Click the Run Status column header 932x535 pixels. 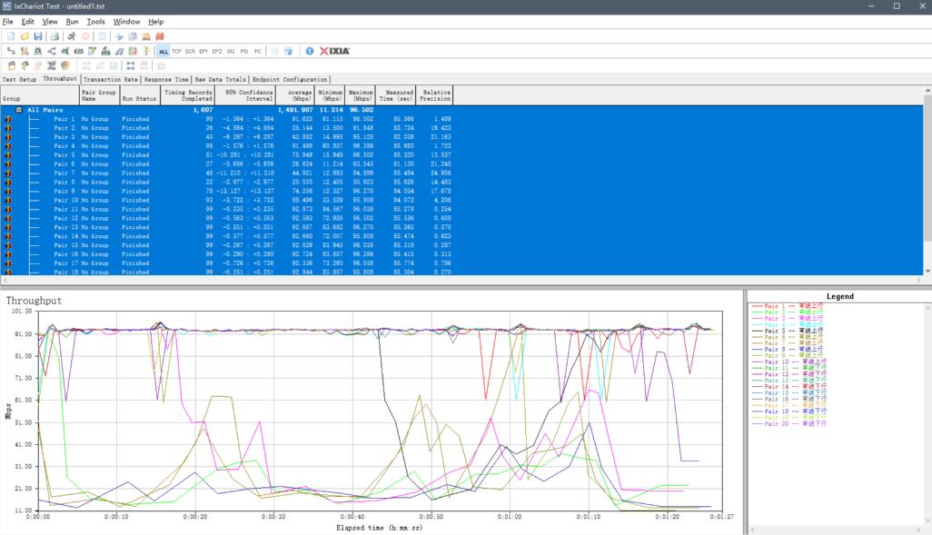(x=139, y=95)
